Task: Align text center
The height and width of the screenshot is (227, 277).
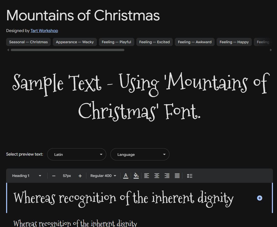Action: pos(157,176)
